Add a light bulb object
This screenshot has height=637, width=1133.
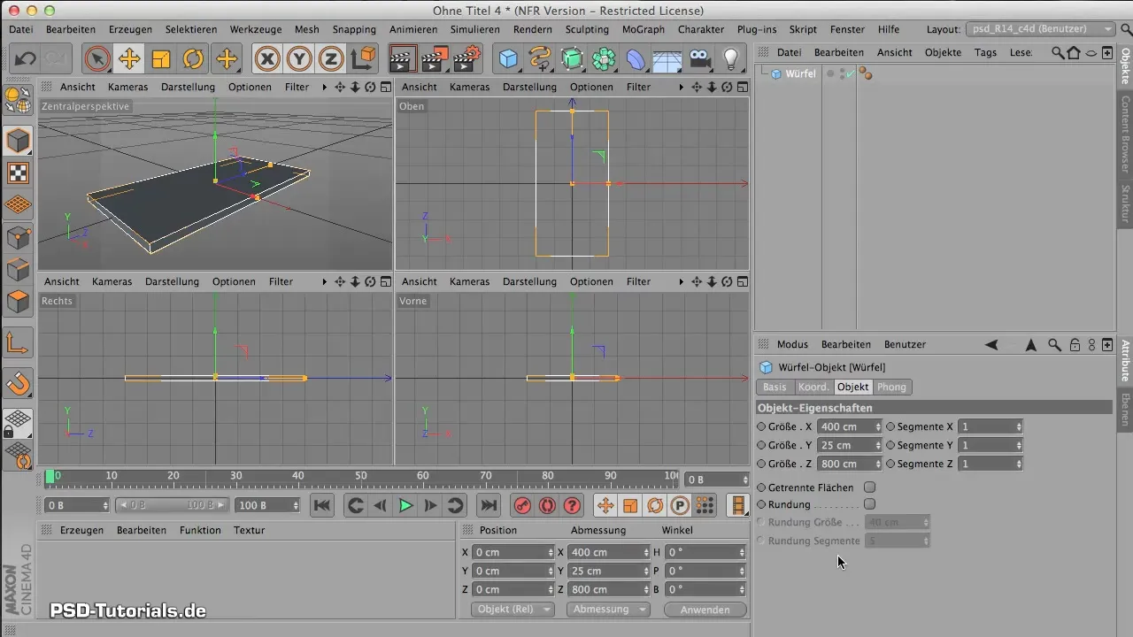731,59
